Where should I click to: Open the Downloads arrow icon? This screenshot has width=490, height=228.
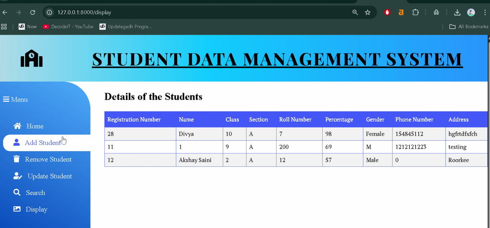click(457, 12)
